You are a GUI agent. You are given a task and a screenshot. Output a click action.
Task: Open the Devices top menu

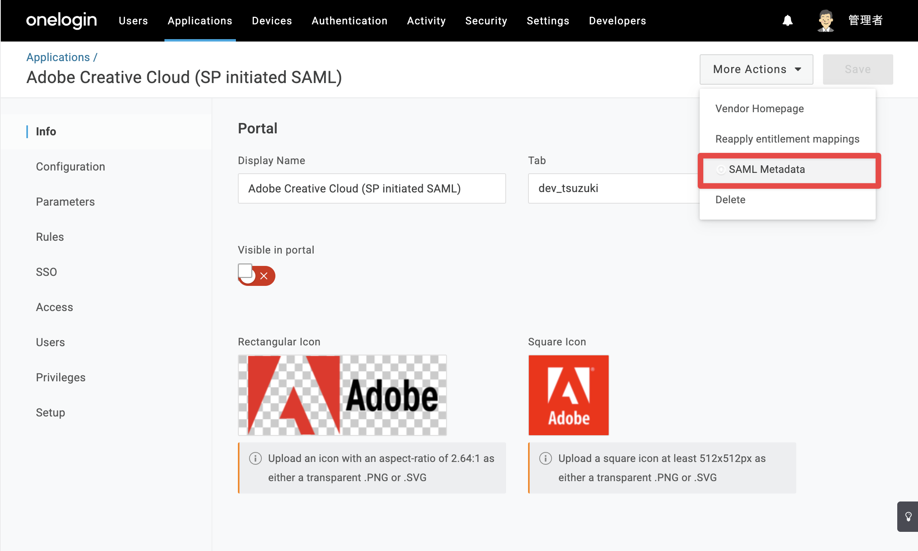click(x=272, y=21)
